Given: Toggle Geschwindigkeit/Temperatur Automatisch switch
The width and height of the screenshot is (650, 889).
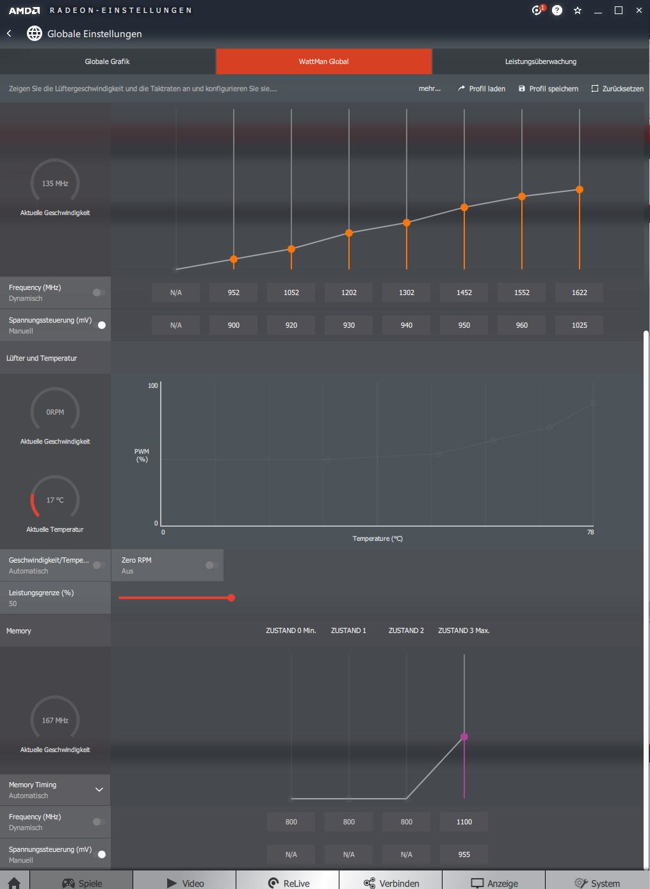Looking at the screenshot, I should (x=99, y=565).
